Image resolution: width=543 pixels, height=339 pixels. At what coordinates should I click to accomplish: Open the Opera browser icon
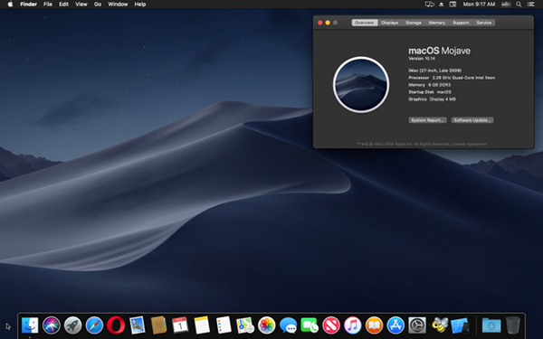pyautogui.click(x=116, y=325)
